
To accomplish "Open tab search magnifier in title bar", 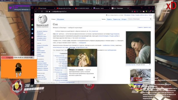I will [142, 8].
